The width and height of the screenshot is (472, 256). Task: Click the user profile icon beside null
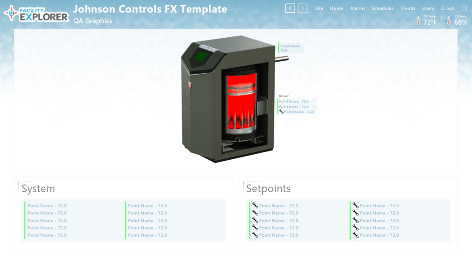point(443,8)
